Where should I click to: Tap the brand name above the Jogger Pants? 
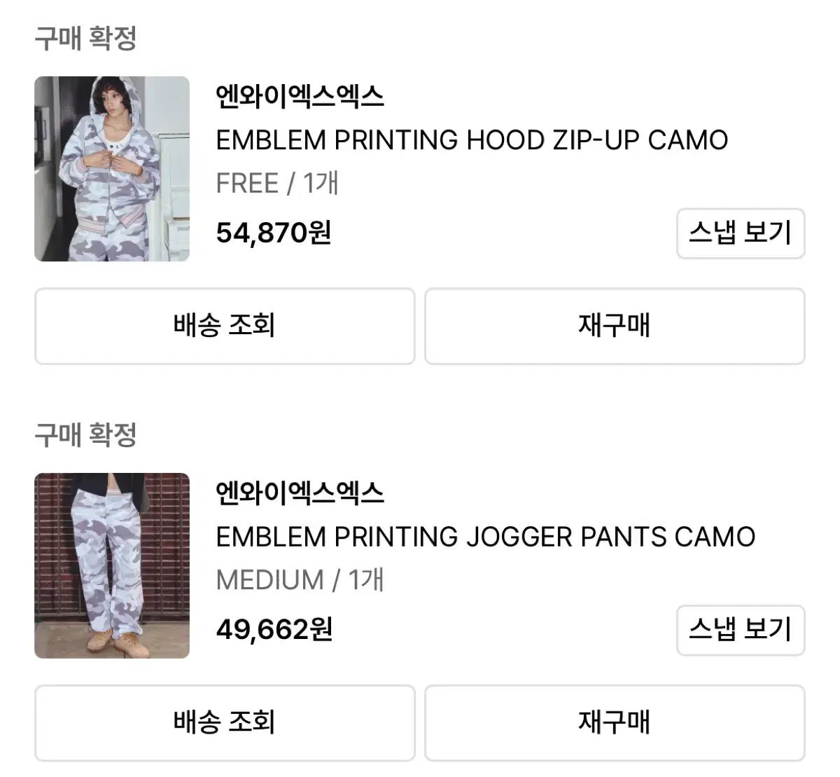[x=300, y=493]
